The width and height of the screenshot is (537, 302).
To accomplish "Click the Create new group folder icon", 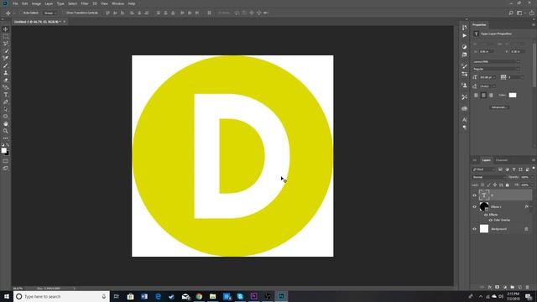I will [x=513, y=287].
